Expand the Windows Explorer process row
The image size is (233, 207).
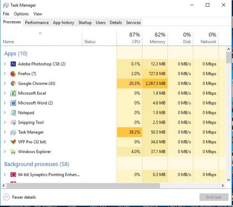tap(5, 152)
